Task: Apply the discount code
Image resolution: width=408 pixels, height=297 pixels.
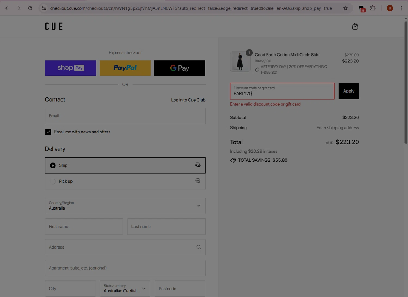Action: [349, 91]
